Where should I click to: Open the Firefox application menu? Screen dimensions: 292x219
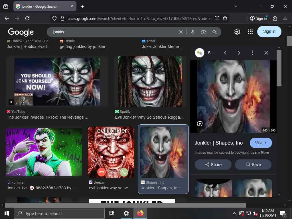coord(285,18)
